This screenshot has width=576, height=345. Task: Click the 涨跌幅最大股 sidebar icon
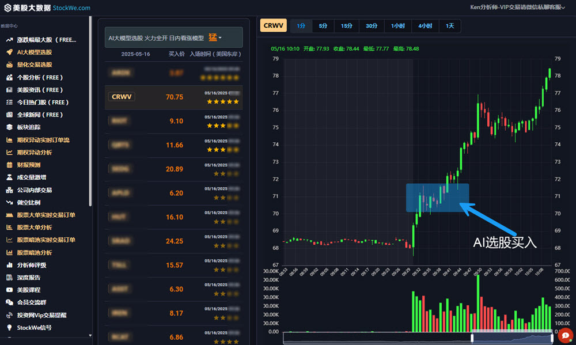pyautogui.click(x=9, y=40)
